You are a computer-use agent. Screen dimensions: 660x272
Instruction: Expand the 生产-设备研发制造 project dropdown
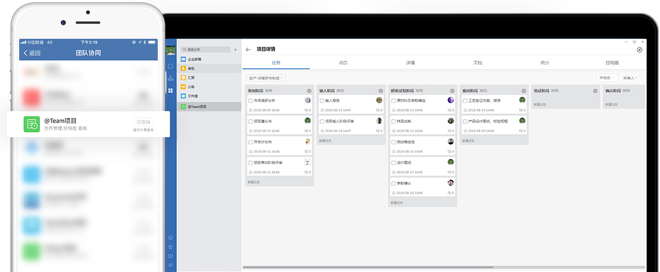266,78
